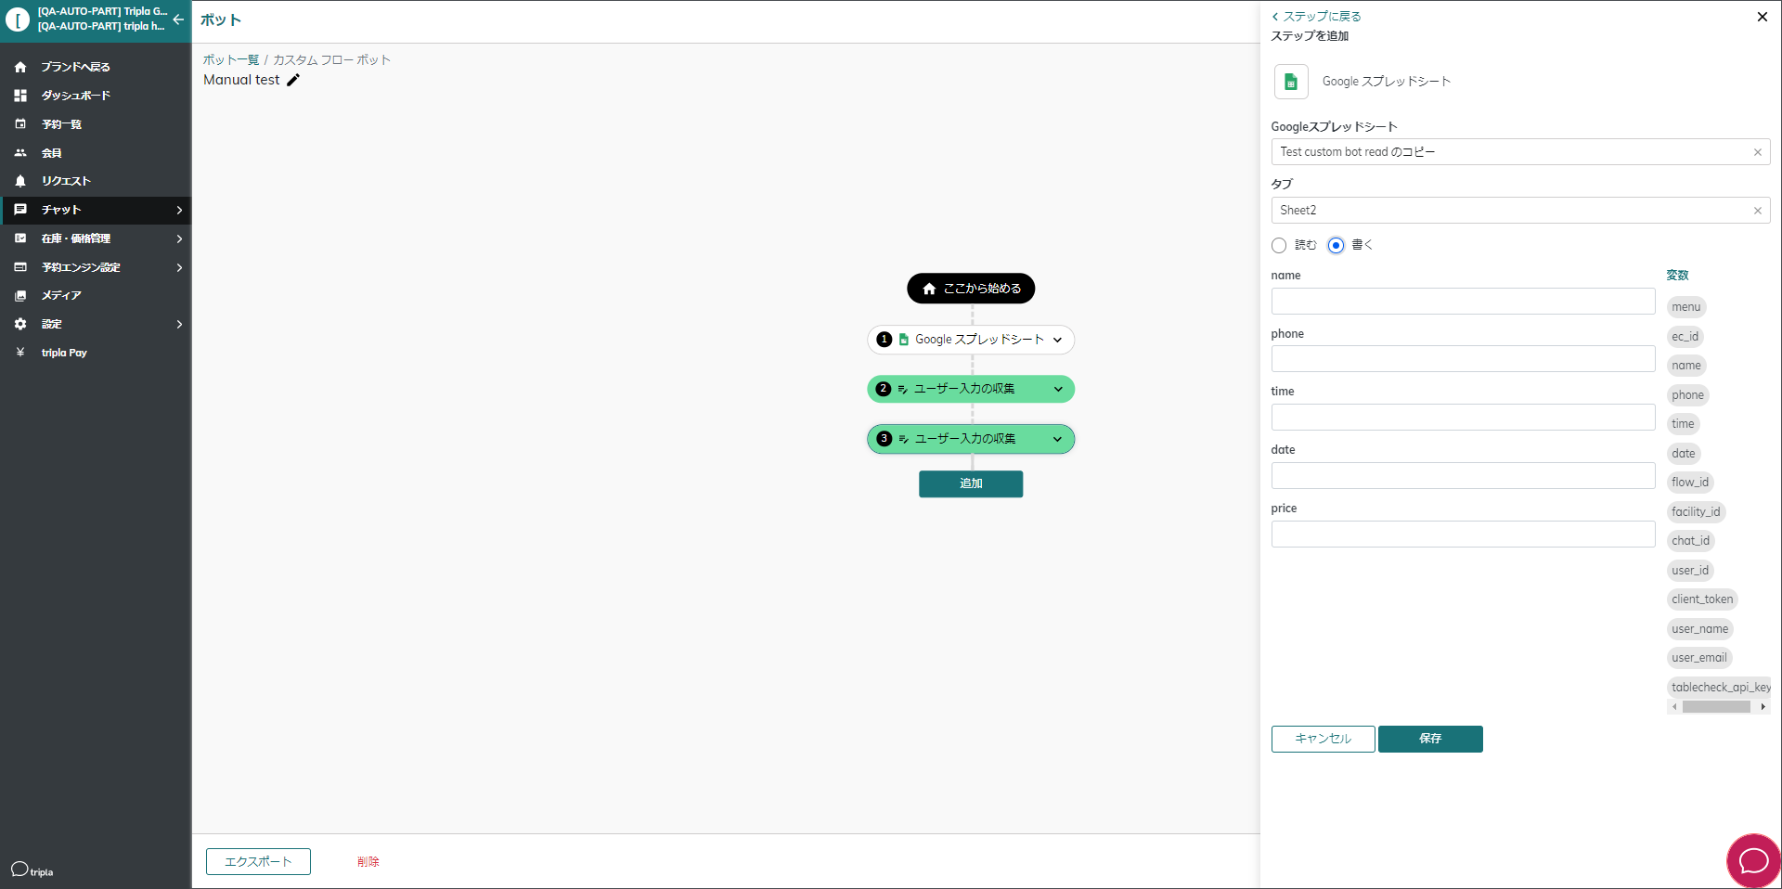Click the 保存 button

click(1429, 739)
